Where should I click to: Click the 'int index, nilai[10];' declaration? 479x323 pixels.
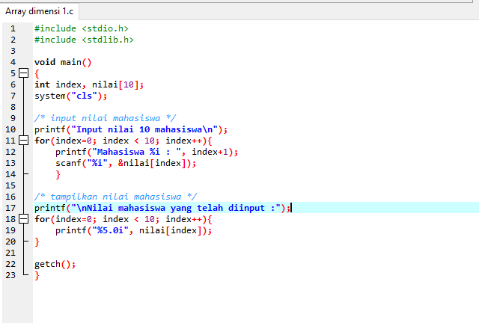pyautogui.click(x=88, y=84)
